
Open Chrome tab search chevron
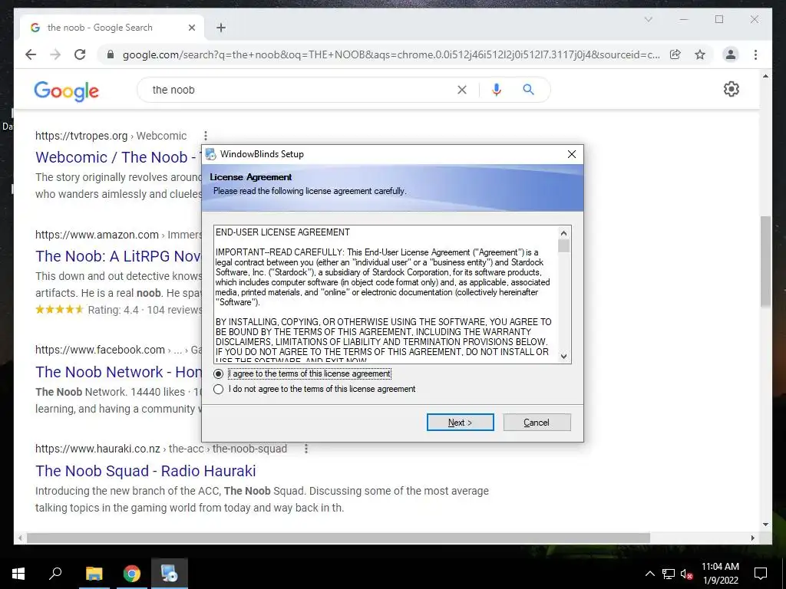648,19
